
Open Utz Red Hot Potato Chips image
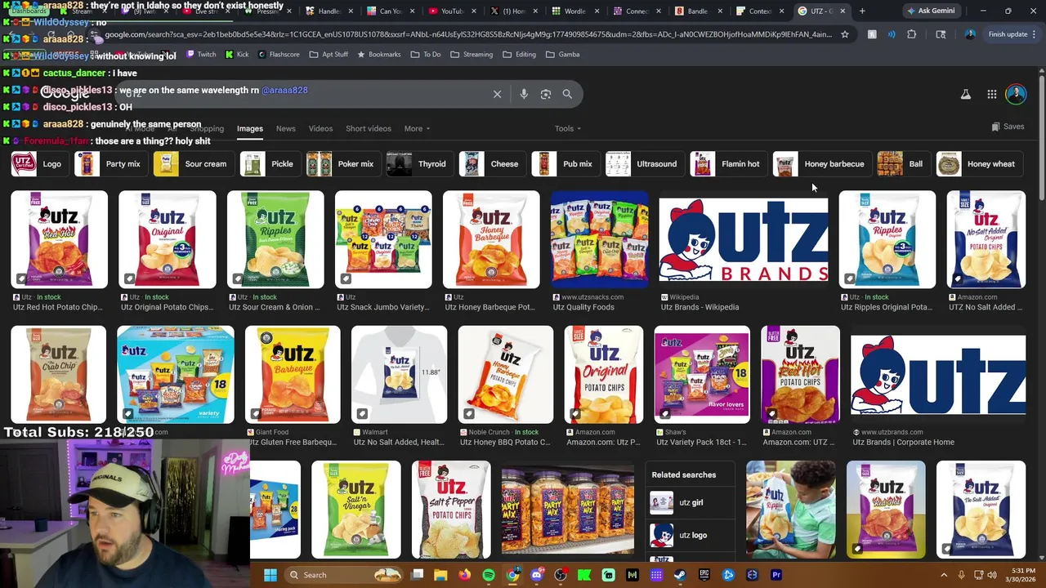[x=59, y=239]
